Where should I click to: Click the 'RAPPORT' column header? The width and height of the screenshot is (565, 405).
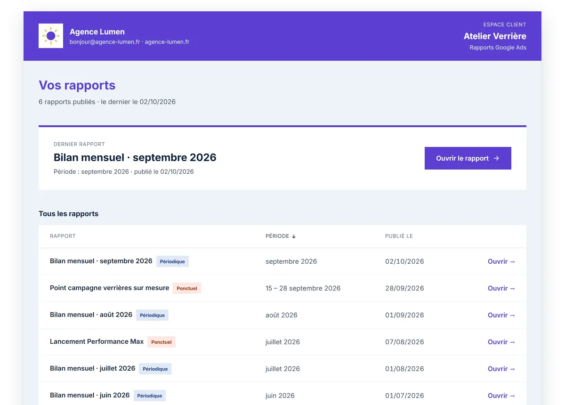[x=63, y=236]
